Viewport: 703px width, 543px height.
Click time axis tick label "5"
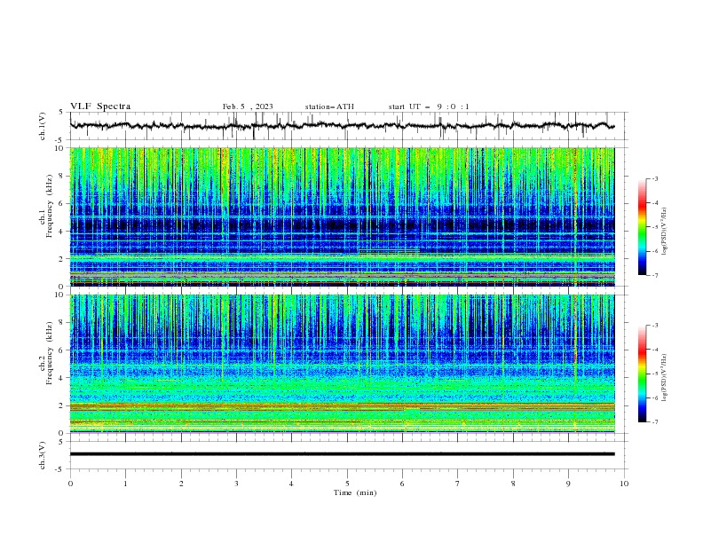[x=347, y=484]
